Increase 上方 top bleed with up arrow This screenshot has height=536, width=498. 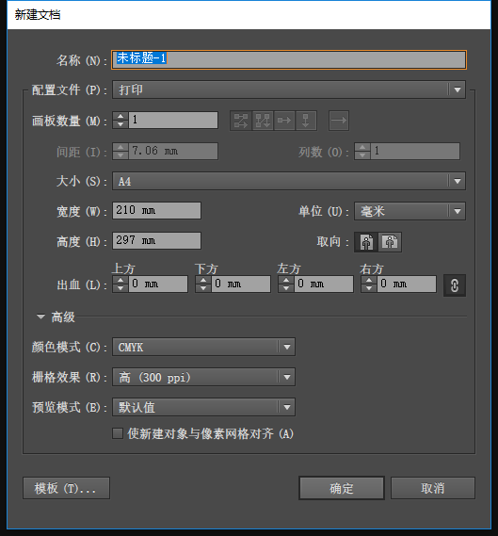click(120, 280)
